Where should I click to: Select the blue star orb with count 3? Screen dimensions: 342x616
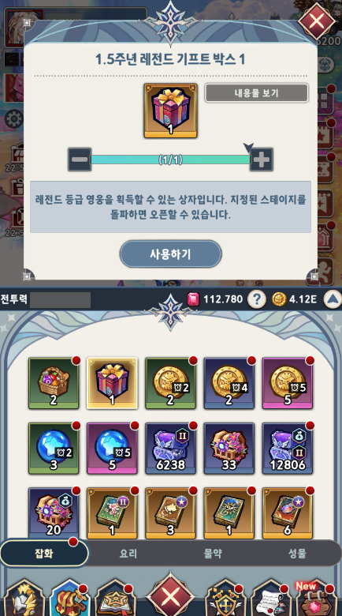(54, 449)
